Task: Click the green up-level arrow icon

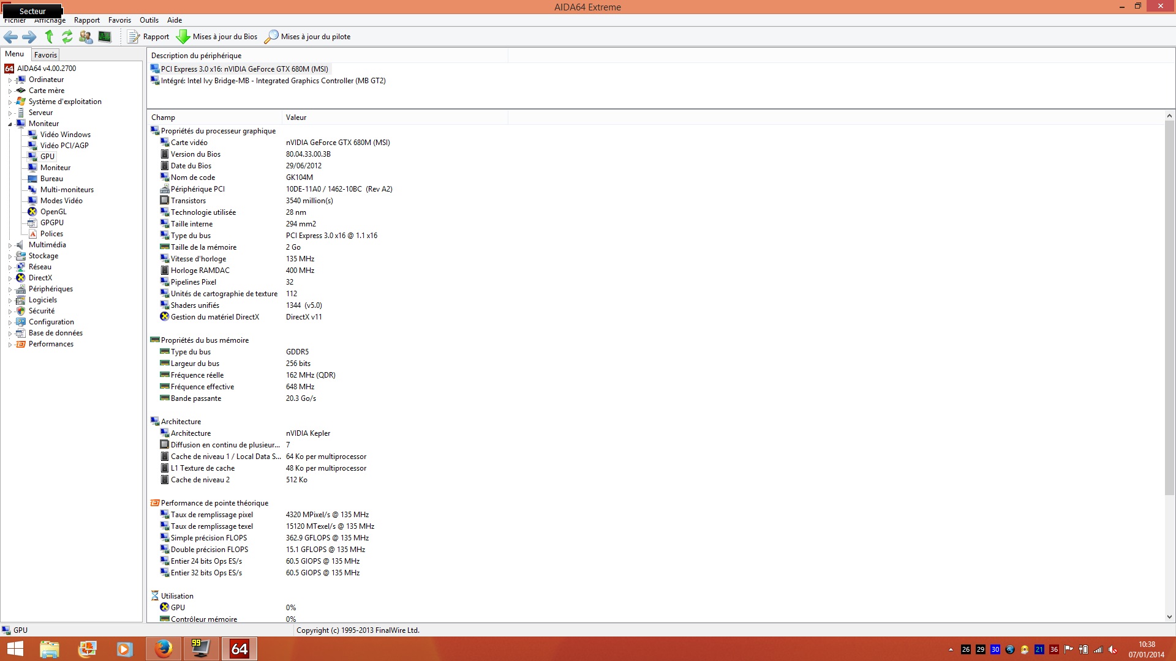Action: coord(49,37)
